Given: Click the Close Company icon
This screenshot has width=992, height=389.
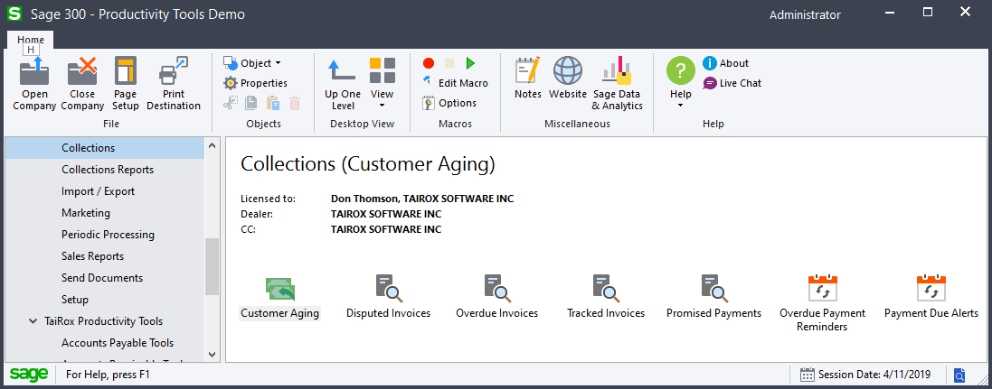Looking at the screenshot, I should 82,83.
